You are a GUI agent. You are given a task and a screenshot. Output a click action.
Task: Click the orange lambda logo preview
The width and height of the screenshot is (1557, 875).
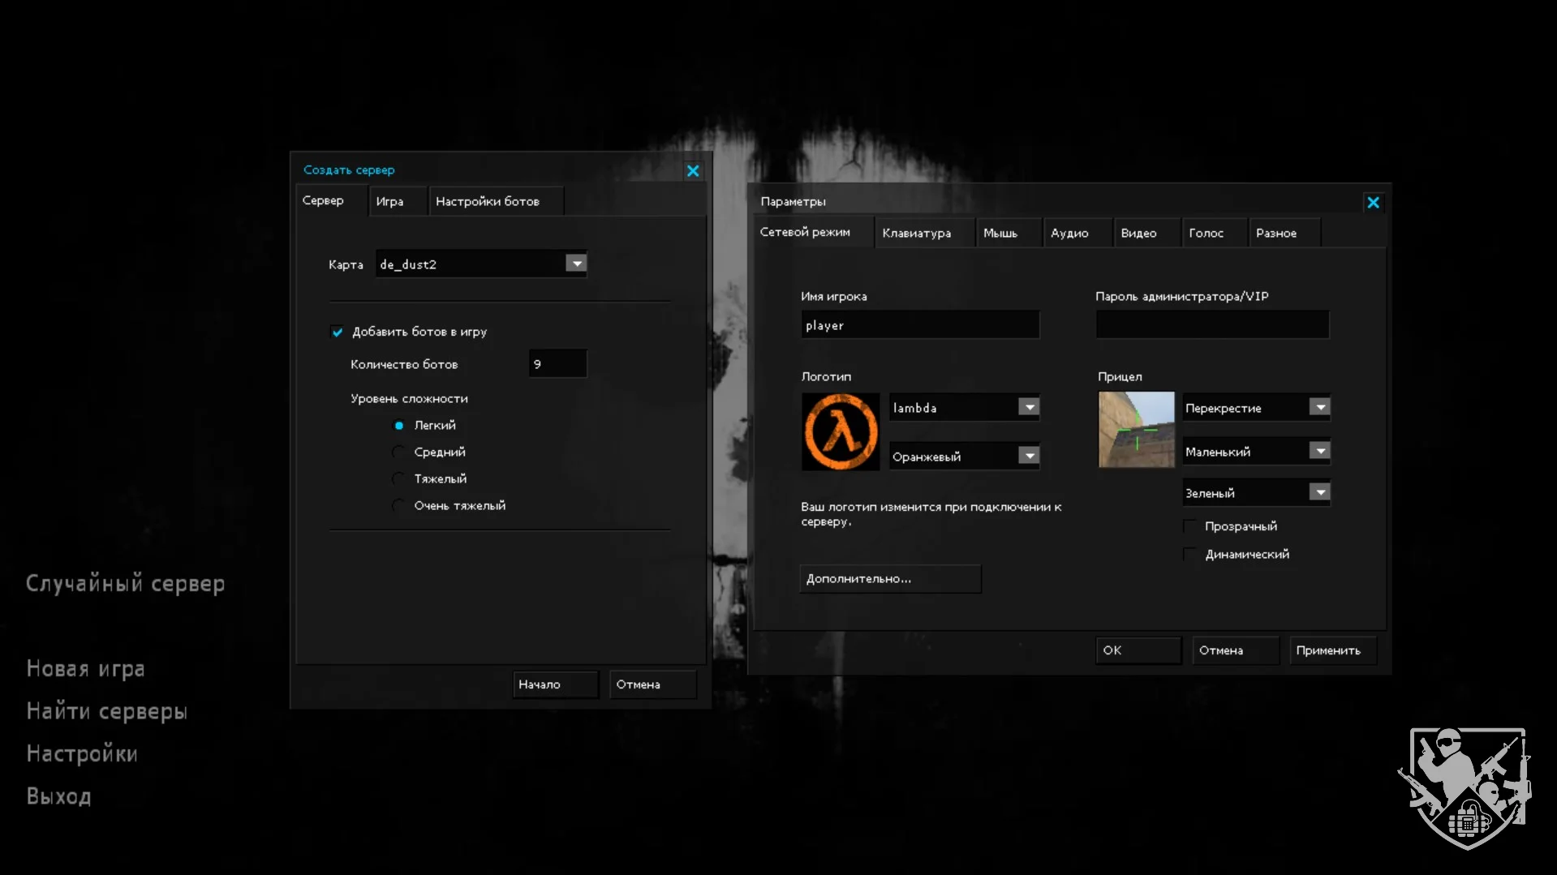(841, 431)
